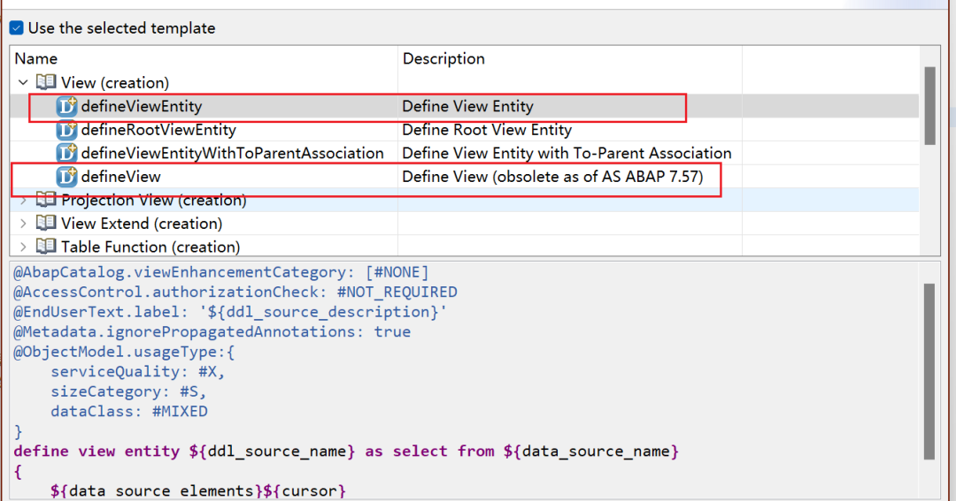The width and height of the screenshot is (956, 501).
Task: Click the defineRootViewEntity template icon
Action: point(66,130)
